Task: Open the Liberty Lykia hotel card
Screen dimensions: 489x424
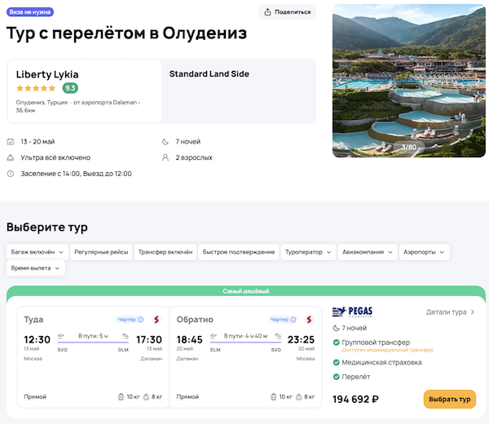Action: click(85, 91)
